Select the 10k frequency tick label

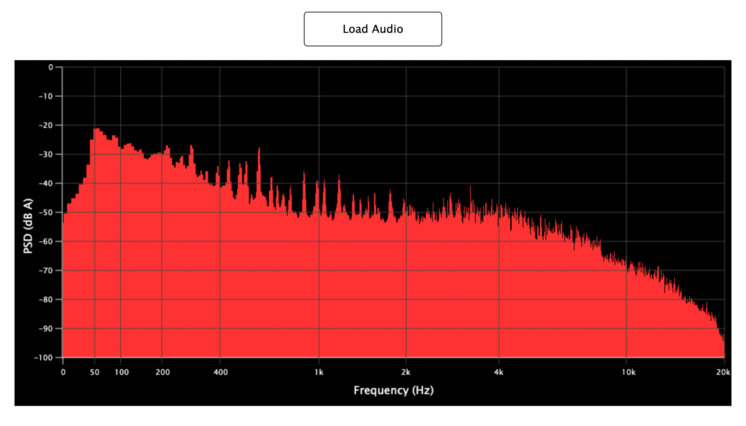[x=628, y=372]
